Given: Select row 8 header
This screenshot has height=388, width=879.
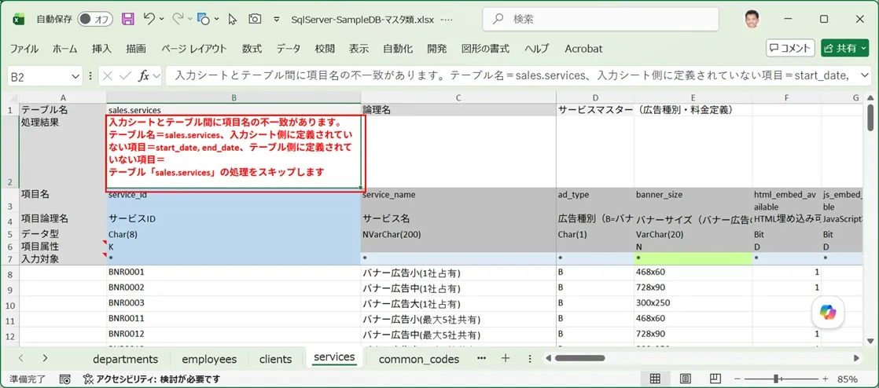Looking at the screenshot, I should coord(9,273).
